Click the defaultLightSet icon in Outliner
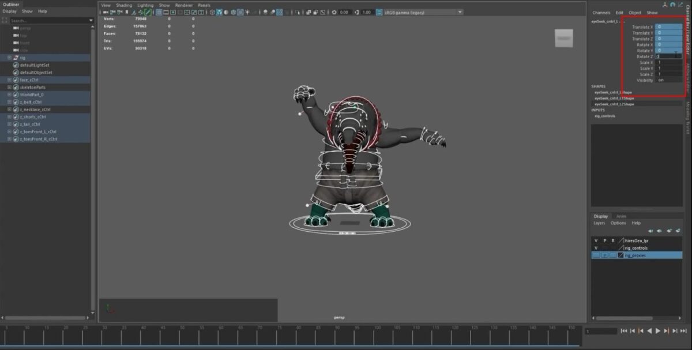The image size is (692, 350). [x=14, y=65]
